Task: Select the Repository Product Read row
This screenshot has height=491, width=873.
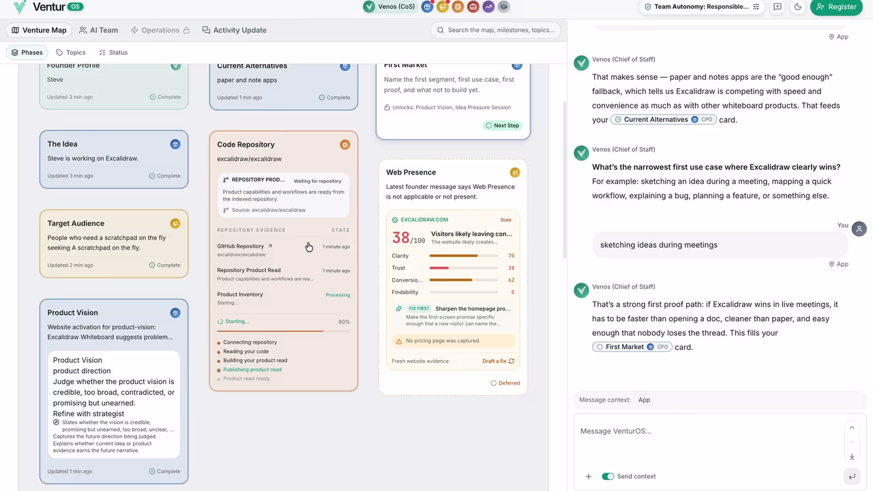Action: pos(284,274)
